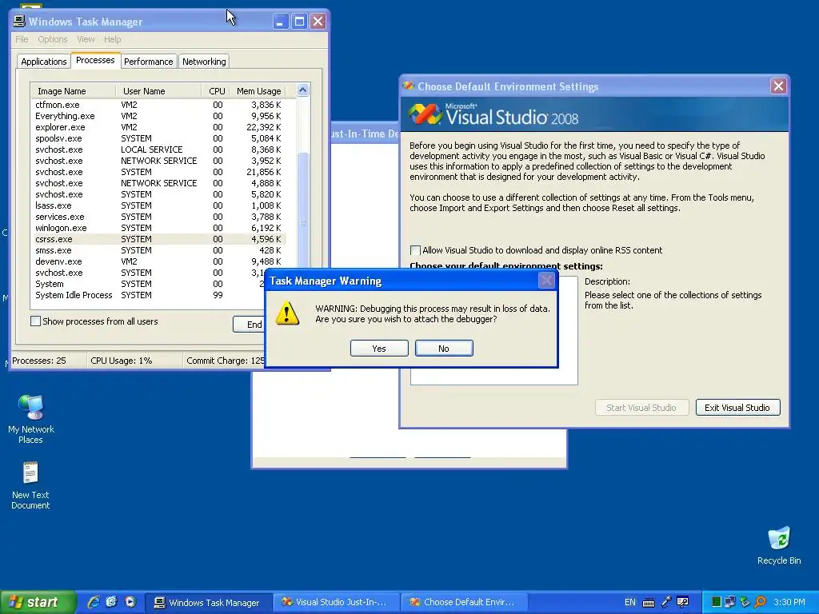Click the Windows Media Player quick launch icon

click(130, 602)
